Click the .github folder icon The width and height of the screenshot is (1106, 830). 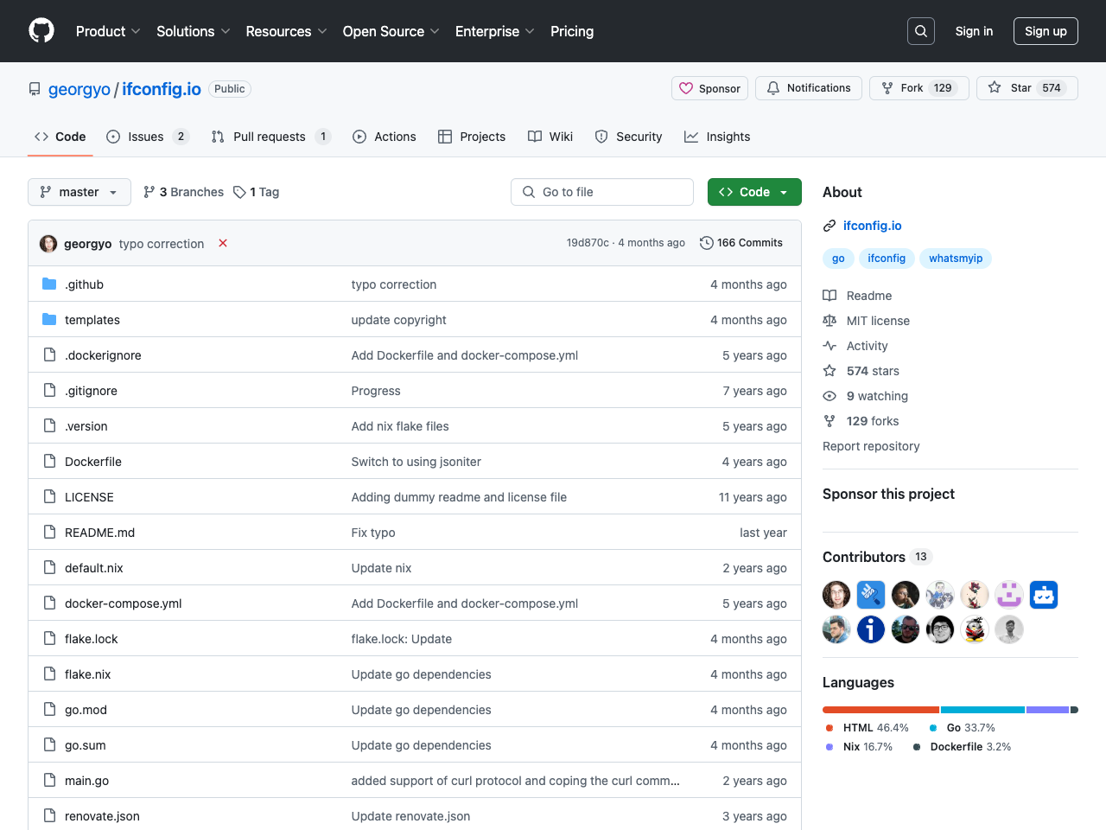pos(49,284)
